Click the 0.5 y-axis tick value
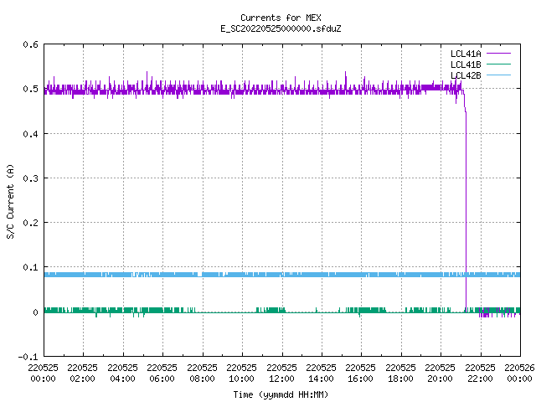 click(x=30, y=89)
